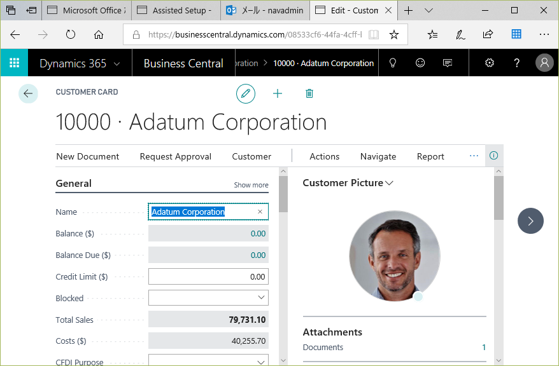Open reading view book icon
Screen dimensions: 559x366
click(374, 34)
